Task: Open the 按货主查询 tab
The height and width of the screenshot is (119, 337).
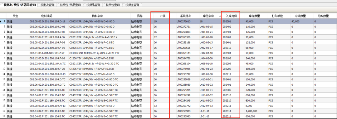Action: pyautogui.click(x=132, y=5)
